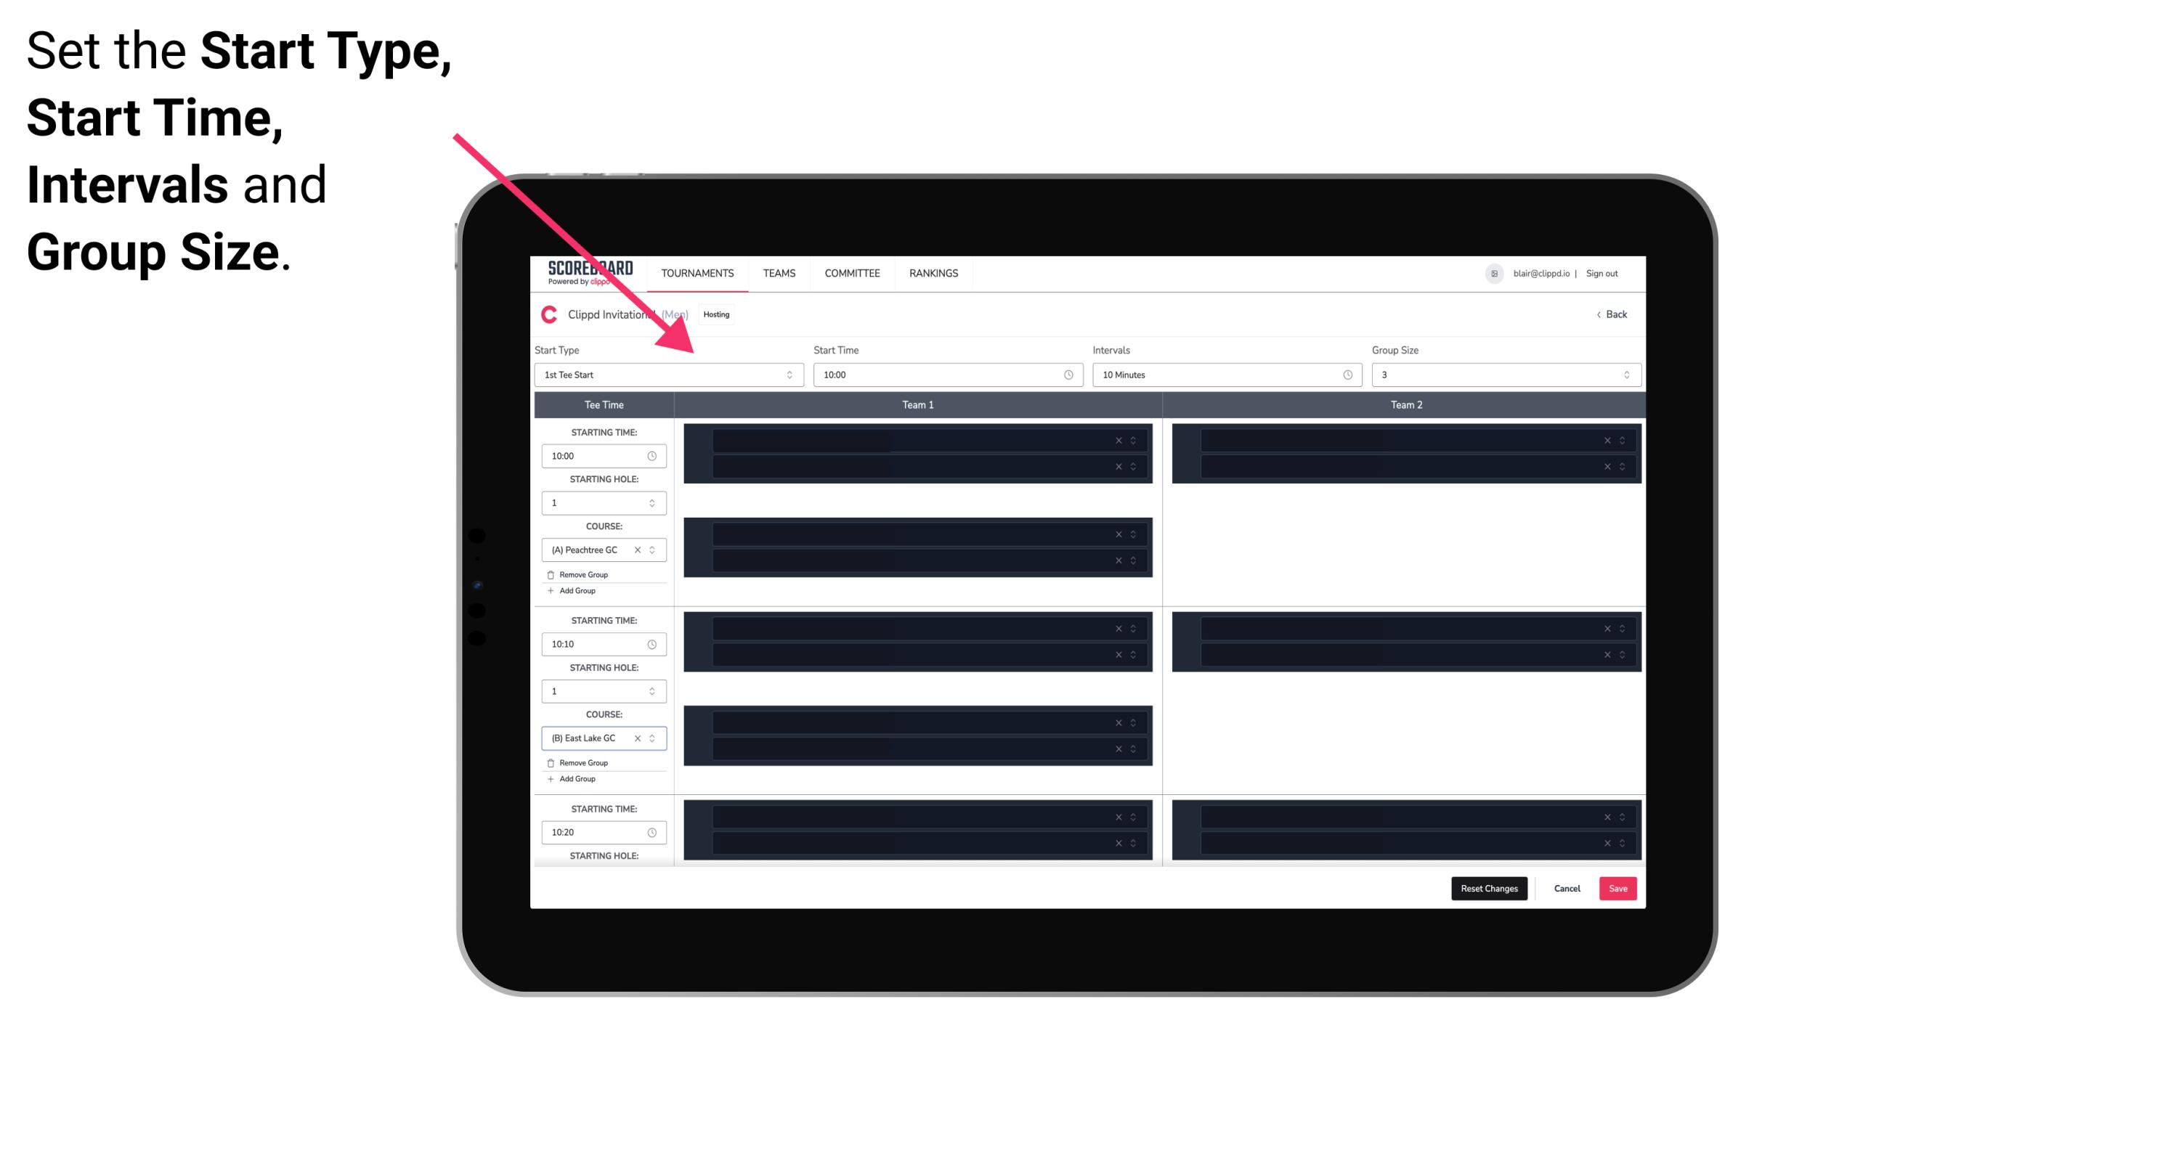
Task: Select the RANKINGS tab
Action: coord(935,273)
